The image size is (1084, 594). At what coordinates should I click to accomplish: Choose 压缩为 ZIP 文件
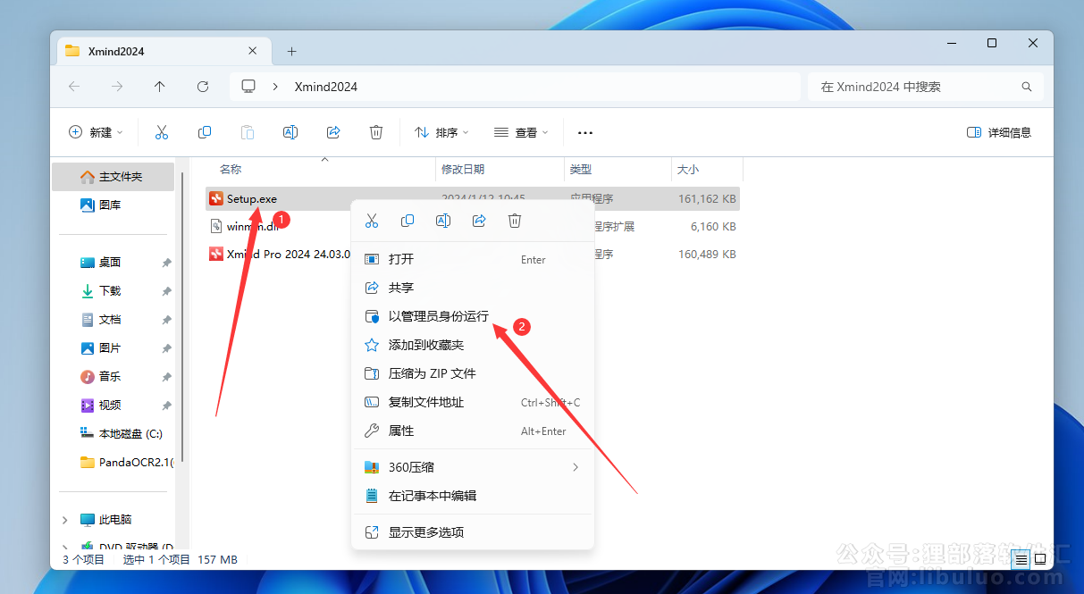[x=473, y=373]
